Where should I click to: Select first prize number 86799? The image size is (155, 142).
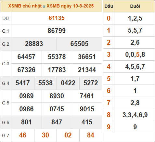click(x=57, y=31)
